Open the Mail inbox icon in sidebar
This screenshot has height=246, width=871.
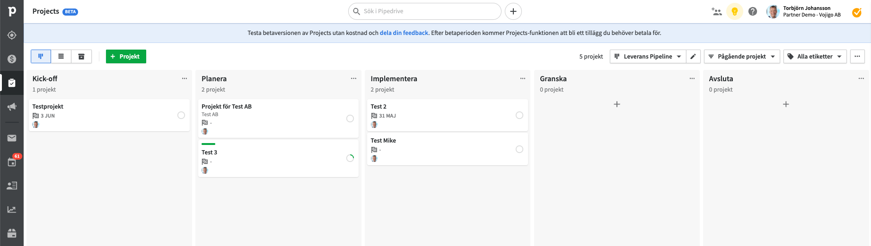point(12,138)
